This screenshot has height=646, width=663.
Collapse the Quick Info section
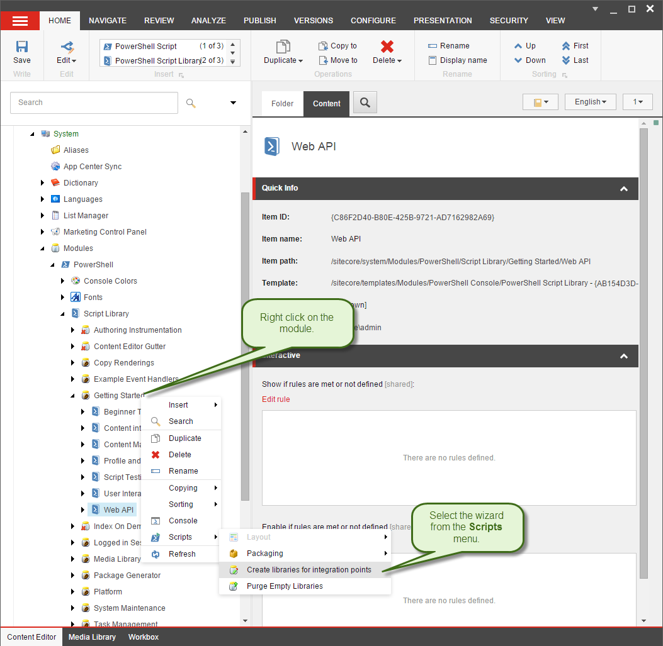point(623,189)
